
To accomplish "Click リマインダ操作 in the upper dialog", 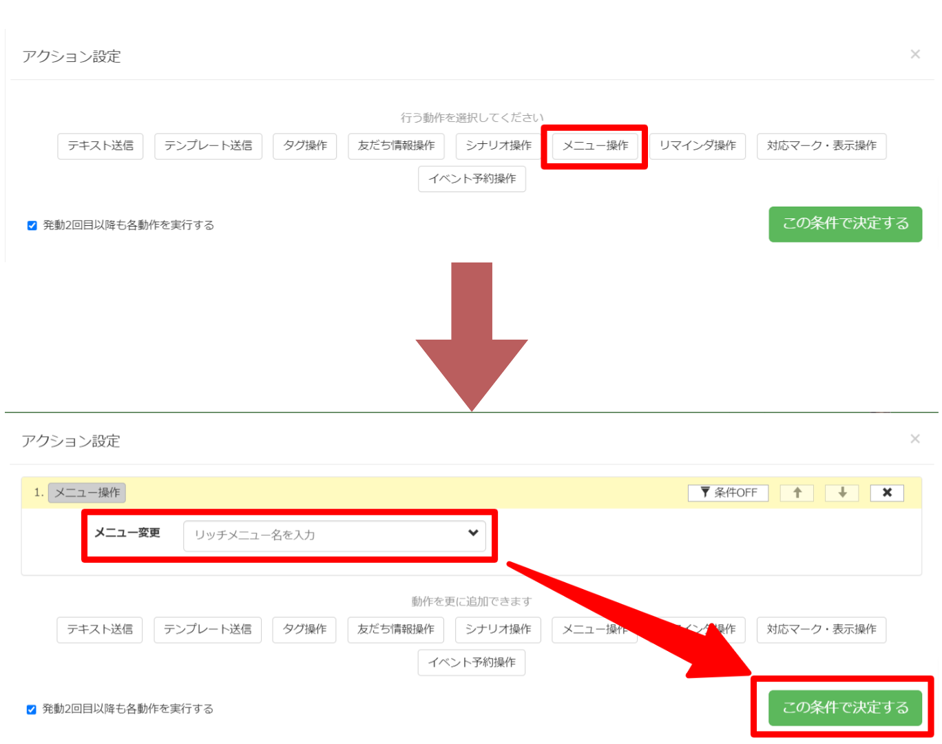I will click(x=698, y=146).
